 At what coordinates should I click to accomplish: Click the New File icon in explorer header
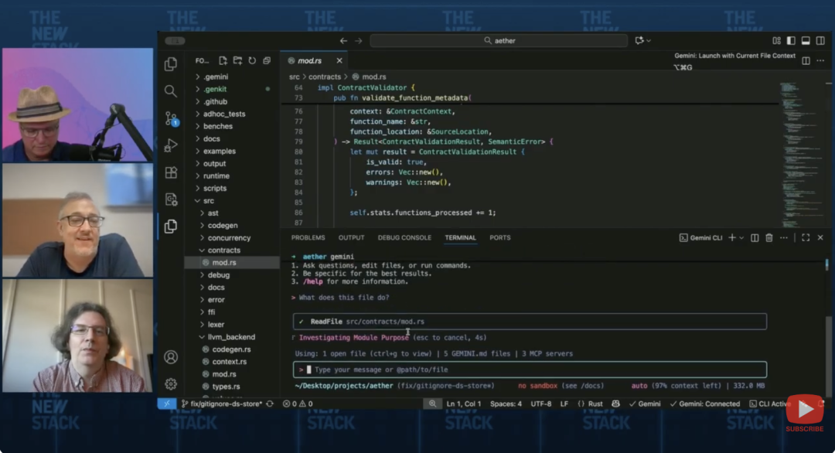click(x=223, y=60)
